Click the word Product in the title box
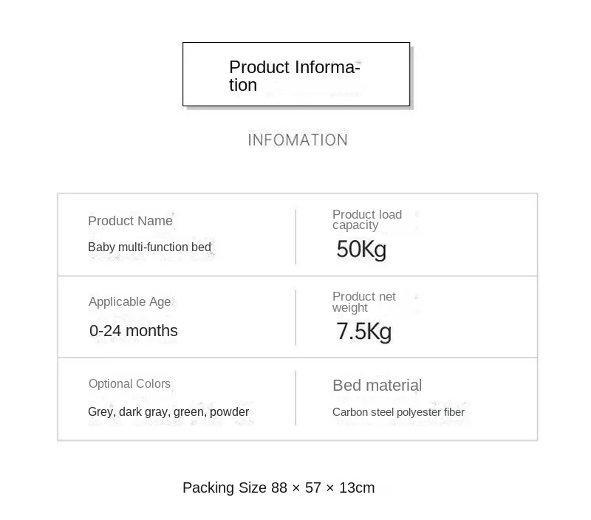Image resolution: width=591 pixels, height=520 pixels. point(259,67)
